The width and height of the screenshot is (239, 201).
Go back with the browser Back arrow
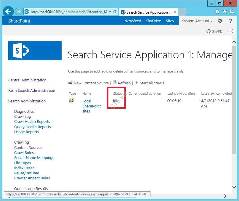click(8, 12)
